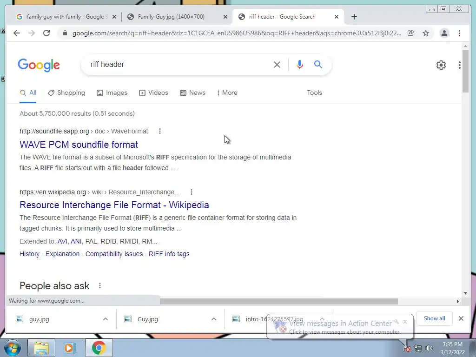Switch to Images results

tap(112, 93)
